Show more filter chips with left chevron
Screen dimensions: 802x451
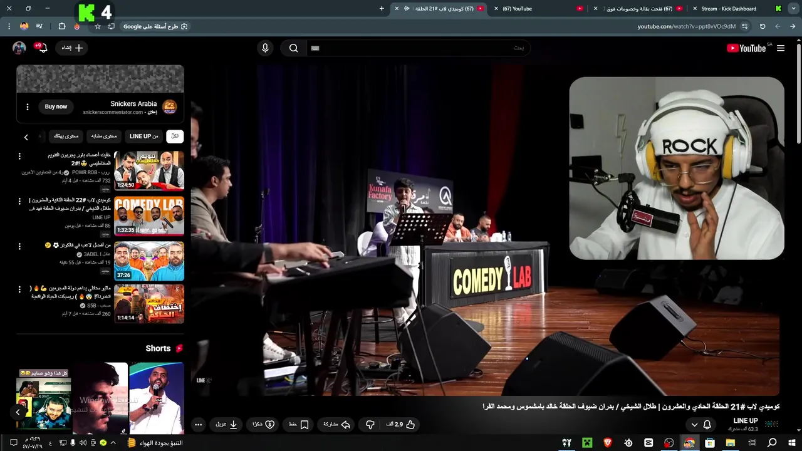[x=26, y=137]
